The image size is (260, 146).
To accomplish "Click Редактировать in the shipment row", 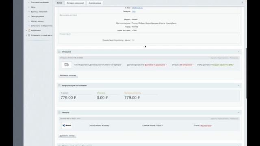I will point(223,58).
